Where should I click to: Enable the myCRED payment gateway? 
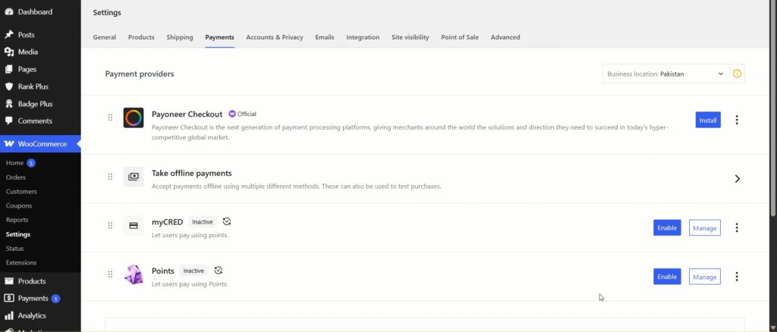[667, 227]
